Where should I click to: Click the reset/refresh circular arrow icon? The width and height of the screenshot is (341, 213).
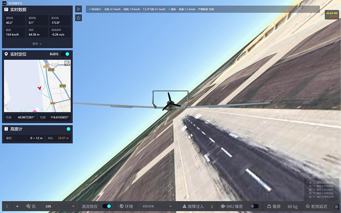[x=78, y=18]
